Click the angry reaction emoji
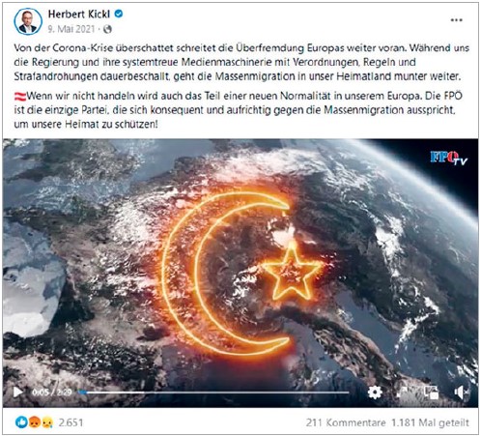481x436 pixels. (35, 422)
